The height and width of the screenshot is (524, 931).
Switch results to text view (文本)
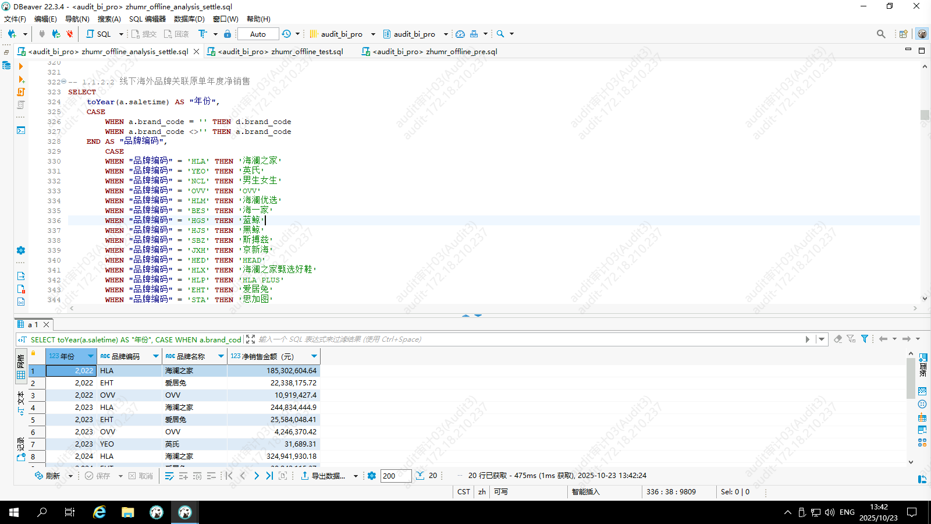coord(21,403)
